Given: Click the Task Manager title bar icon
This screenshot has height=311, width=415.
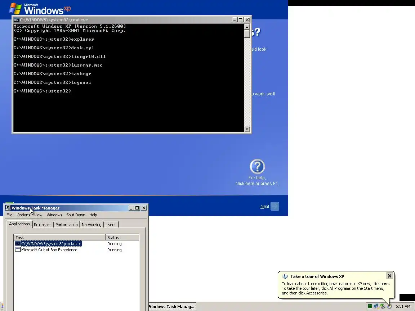Looking at the screenshot, I should click(8, 208).
